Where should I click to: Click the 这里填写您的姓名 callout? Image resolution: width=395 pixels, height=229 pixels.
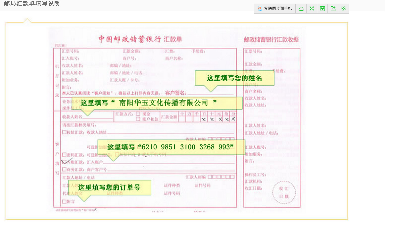point(234,78)
